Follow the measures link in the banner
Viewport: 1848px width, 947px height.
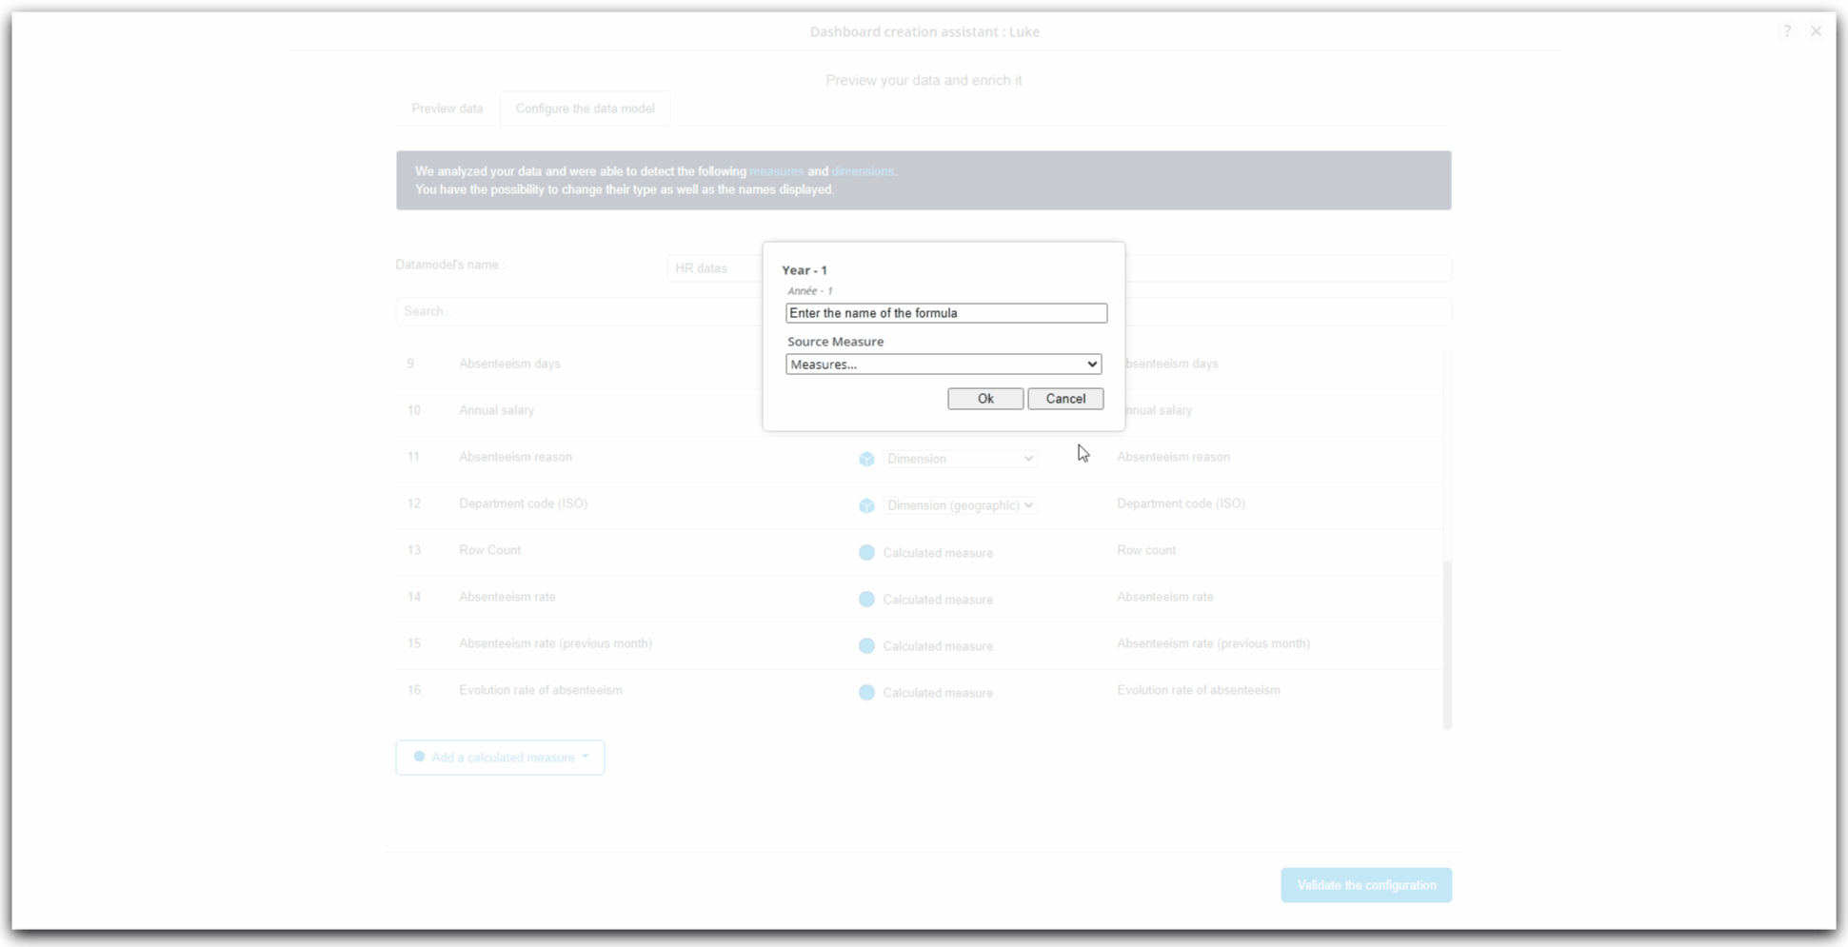click(776, 171)
